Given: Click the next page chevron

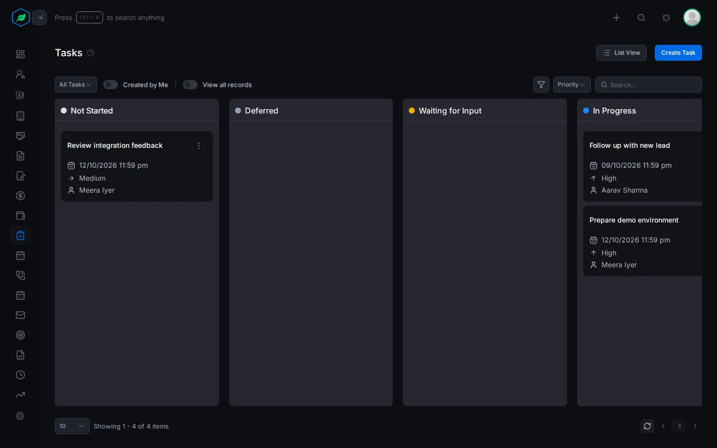Looking at the screenshot, I should [x=695, y=426].
